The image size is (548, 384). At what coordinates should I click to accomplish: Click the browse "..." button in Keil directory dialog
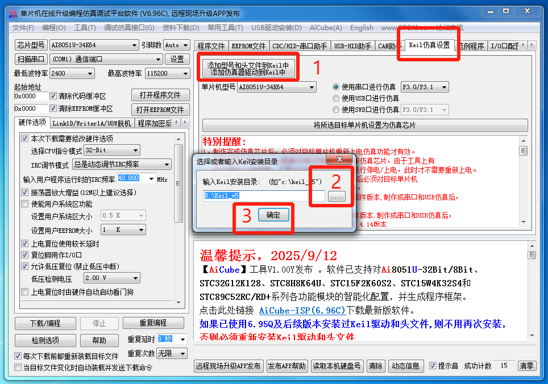coord(337,196)
